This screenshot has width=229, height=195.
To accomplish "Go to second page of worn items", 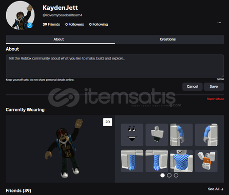I will (169, 175).
